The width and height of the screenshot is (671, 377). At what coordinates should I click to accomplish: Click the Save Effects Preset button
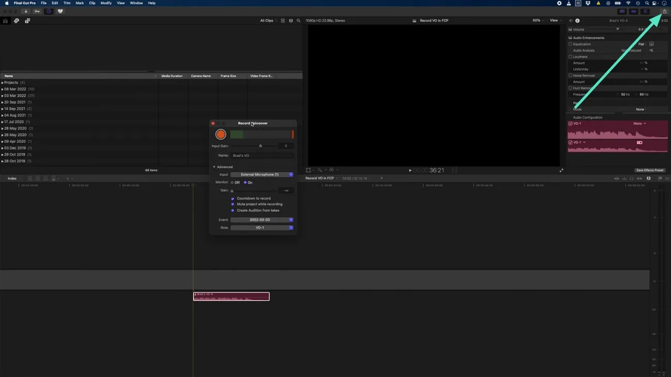click(x=650, y=170)
